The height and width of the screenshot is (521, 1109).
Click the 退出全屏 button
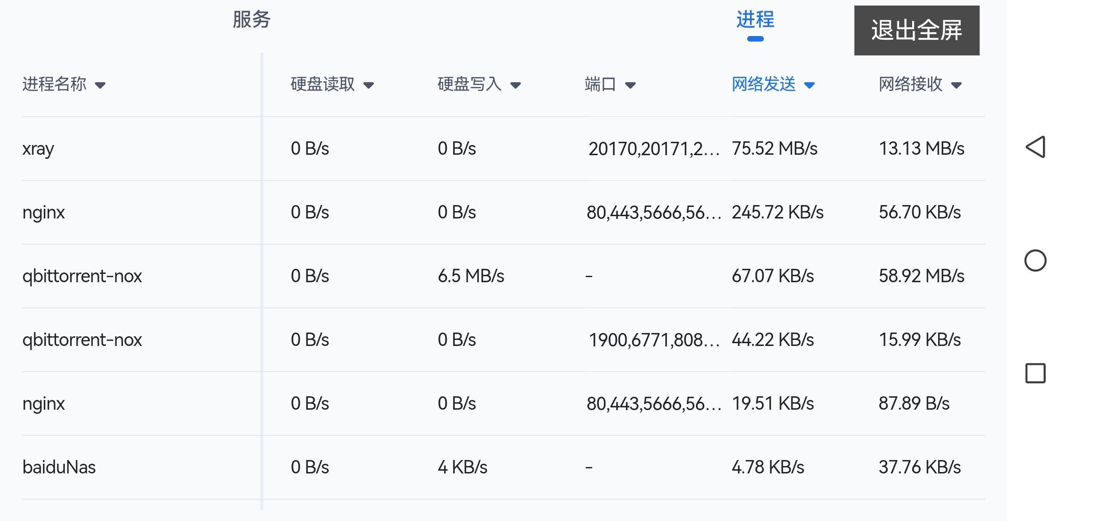917,30
